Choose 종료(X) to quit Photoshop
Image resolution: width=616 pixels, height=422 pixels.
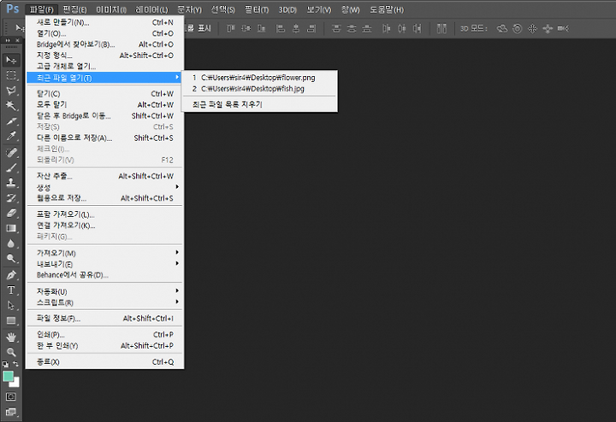pyautogui.click(x=104, y=361)
